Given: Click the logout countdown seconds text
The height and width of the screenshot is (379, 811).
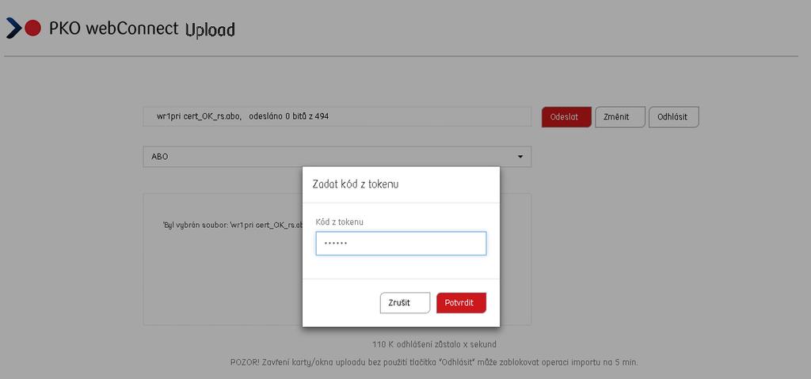Looking at the screenshot, I should coord(434,344).
